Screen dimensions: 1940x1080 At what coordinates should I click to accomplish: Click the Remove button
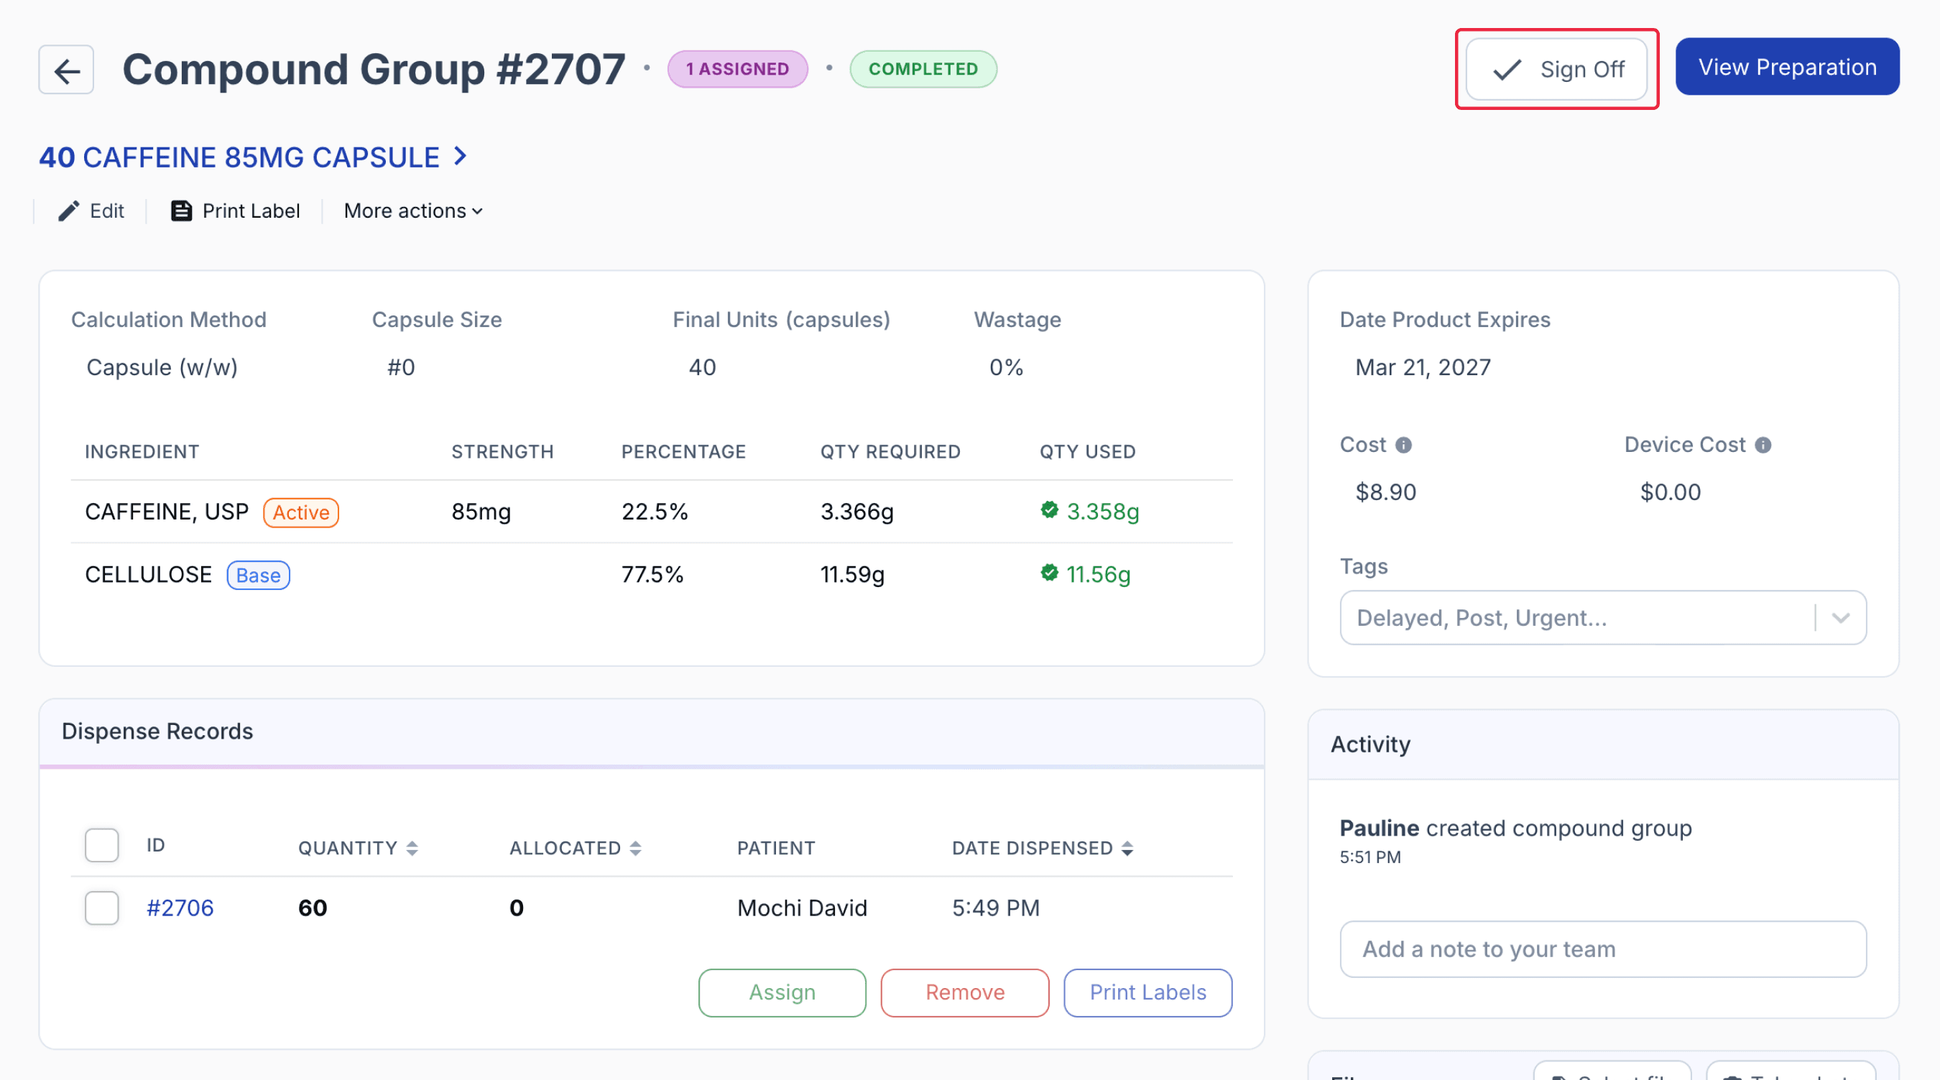(965, 992)
